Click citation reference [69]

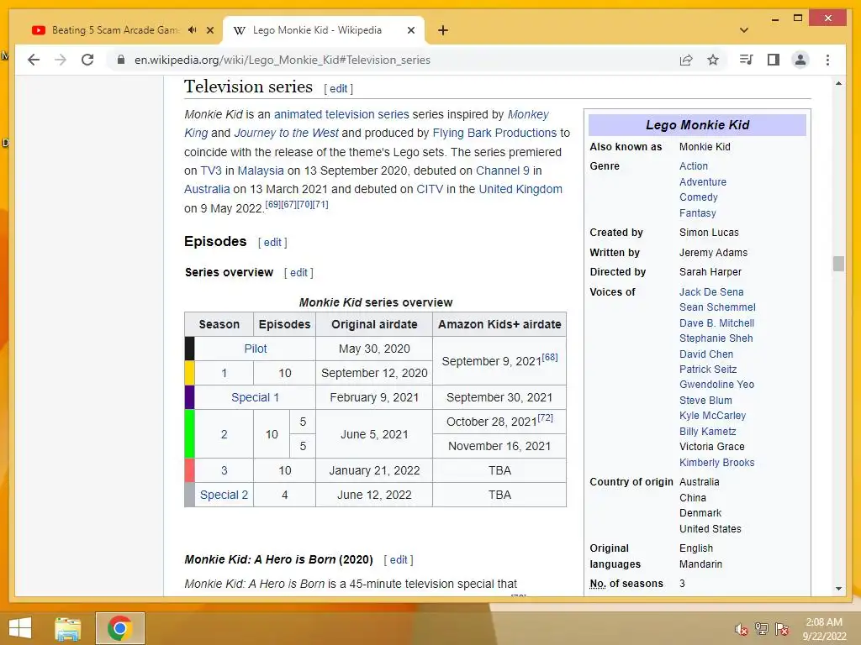point(273,204)
